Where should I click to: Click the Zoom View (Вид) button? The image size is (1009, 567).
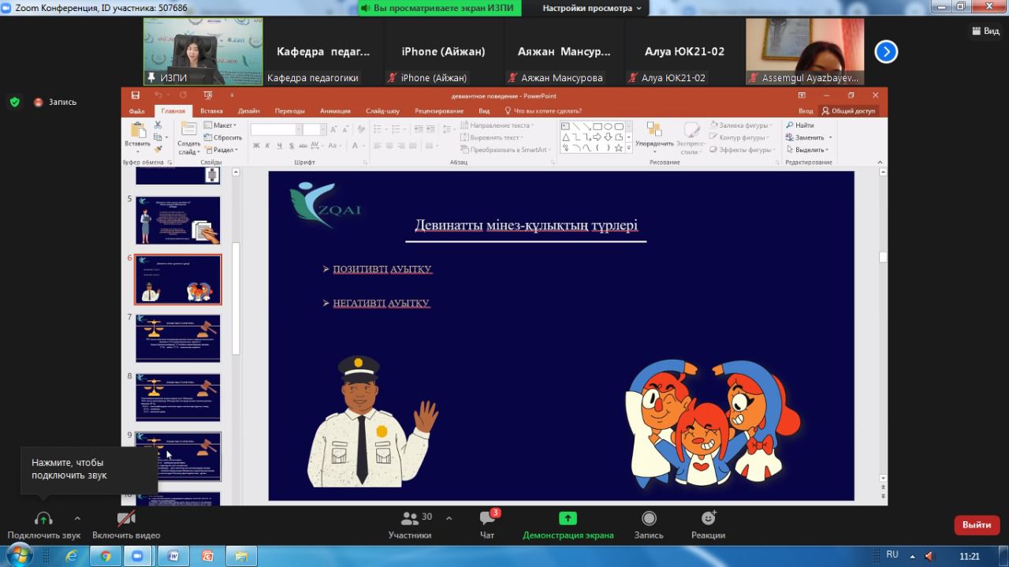pyautogui.click(x=985, y=31)
